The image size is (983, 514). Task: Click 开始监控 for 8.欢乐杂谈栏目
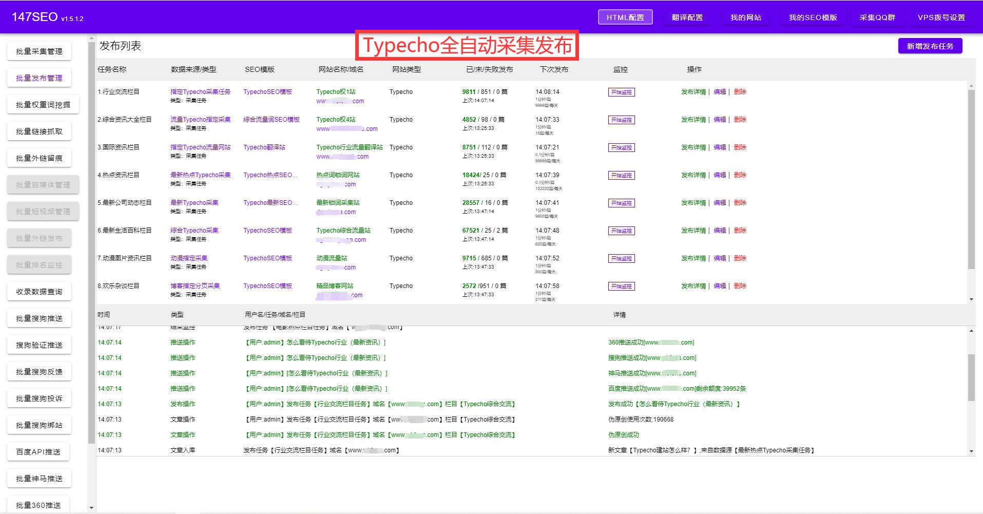point(621,287)
